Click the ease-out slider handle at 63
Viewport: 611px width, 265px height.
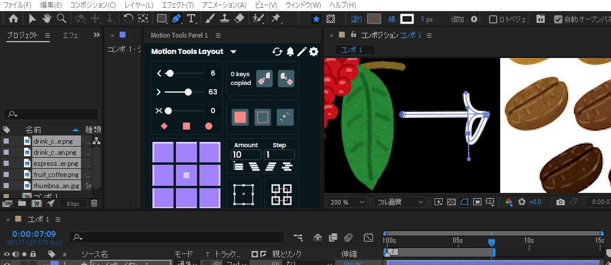188,92
